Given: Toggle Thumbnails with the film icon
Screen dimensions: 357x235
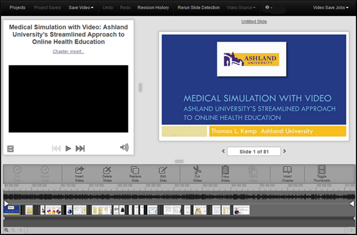Looking at the screenshot, I should pos(322,174).
